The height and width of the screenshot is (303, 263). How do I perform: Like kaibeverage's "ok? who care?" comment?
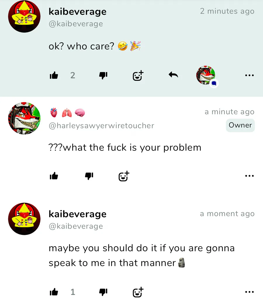click(x=54, y=75)
